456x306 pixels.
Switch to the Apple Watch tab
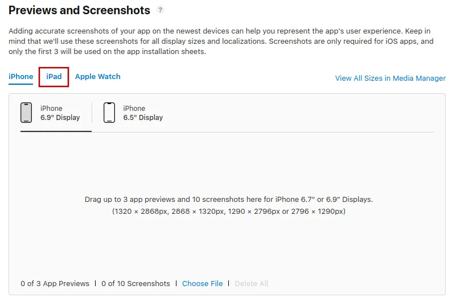click(x=98, y=76)
